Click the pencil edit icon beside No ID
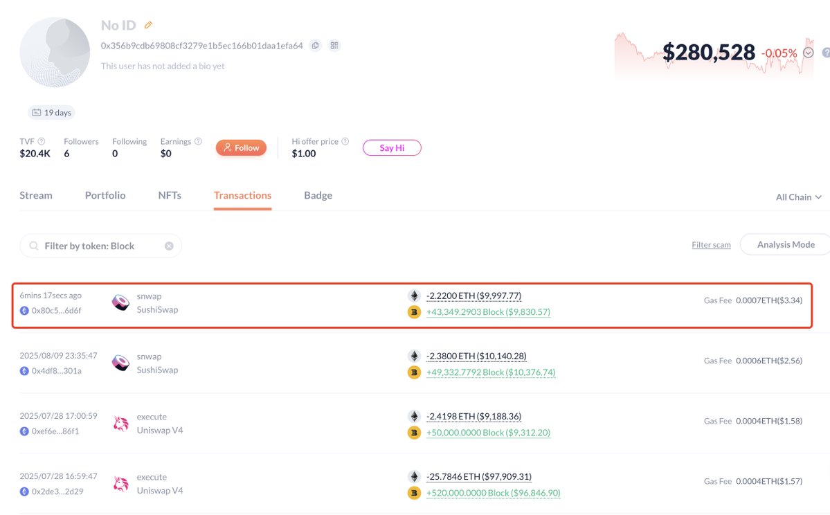The height and width of the screenshot is (515, 830). click(x=149, y=25)
